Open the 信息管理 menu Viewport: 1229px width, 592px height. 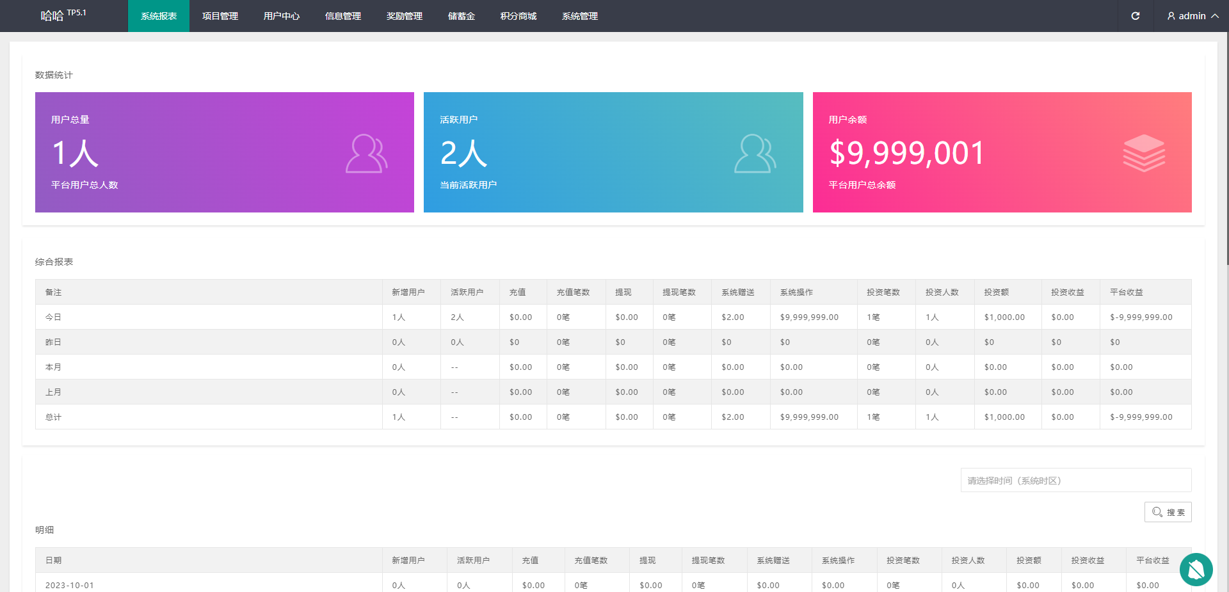[343, 16]
